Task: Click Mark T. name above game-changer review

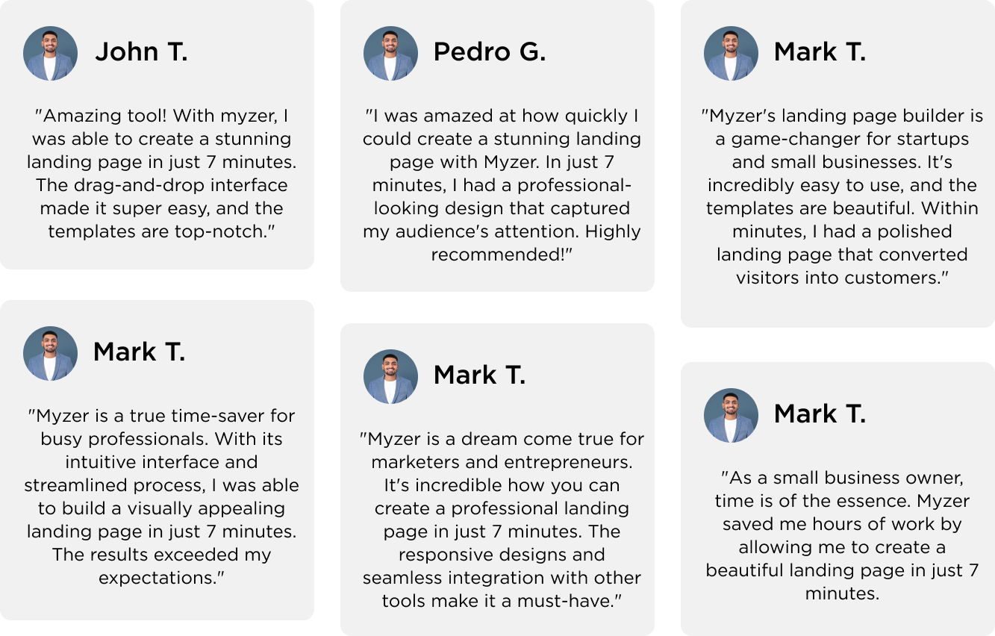Action: (820, 52)
